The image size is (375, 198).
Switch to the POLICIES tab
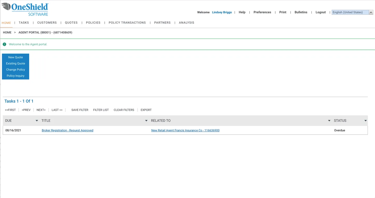click(x=93, y=23)
